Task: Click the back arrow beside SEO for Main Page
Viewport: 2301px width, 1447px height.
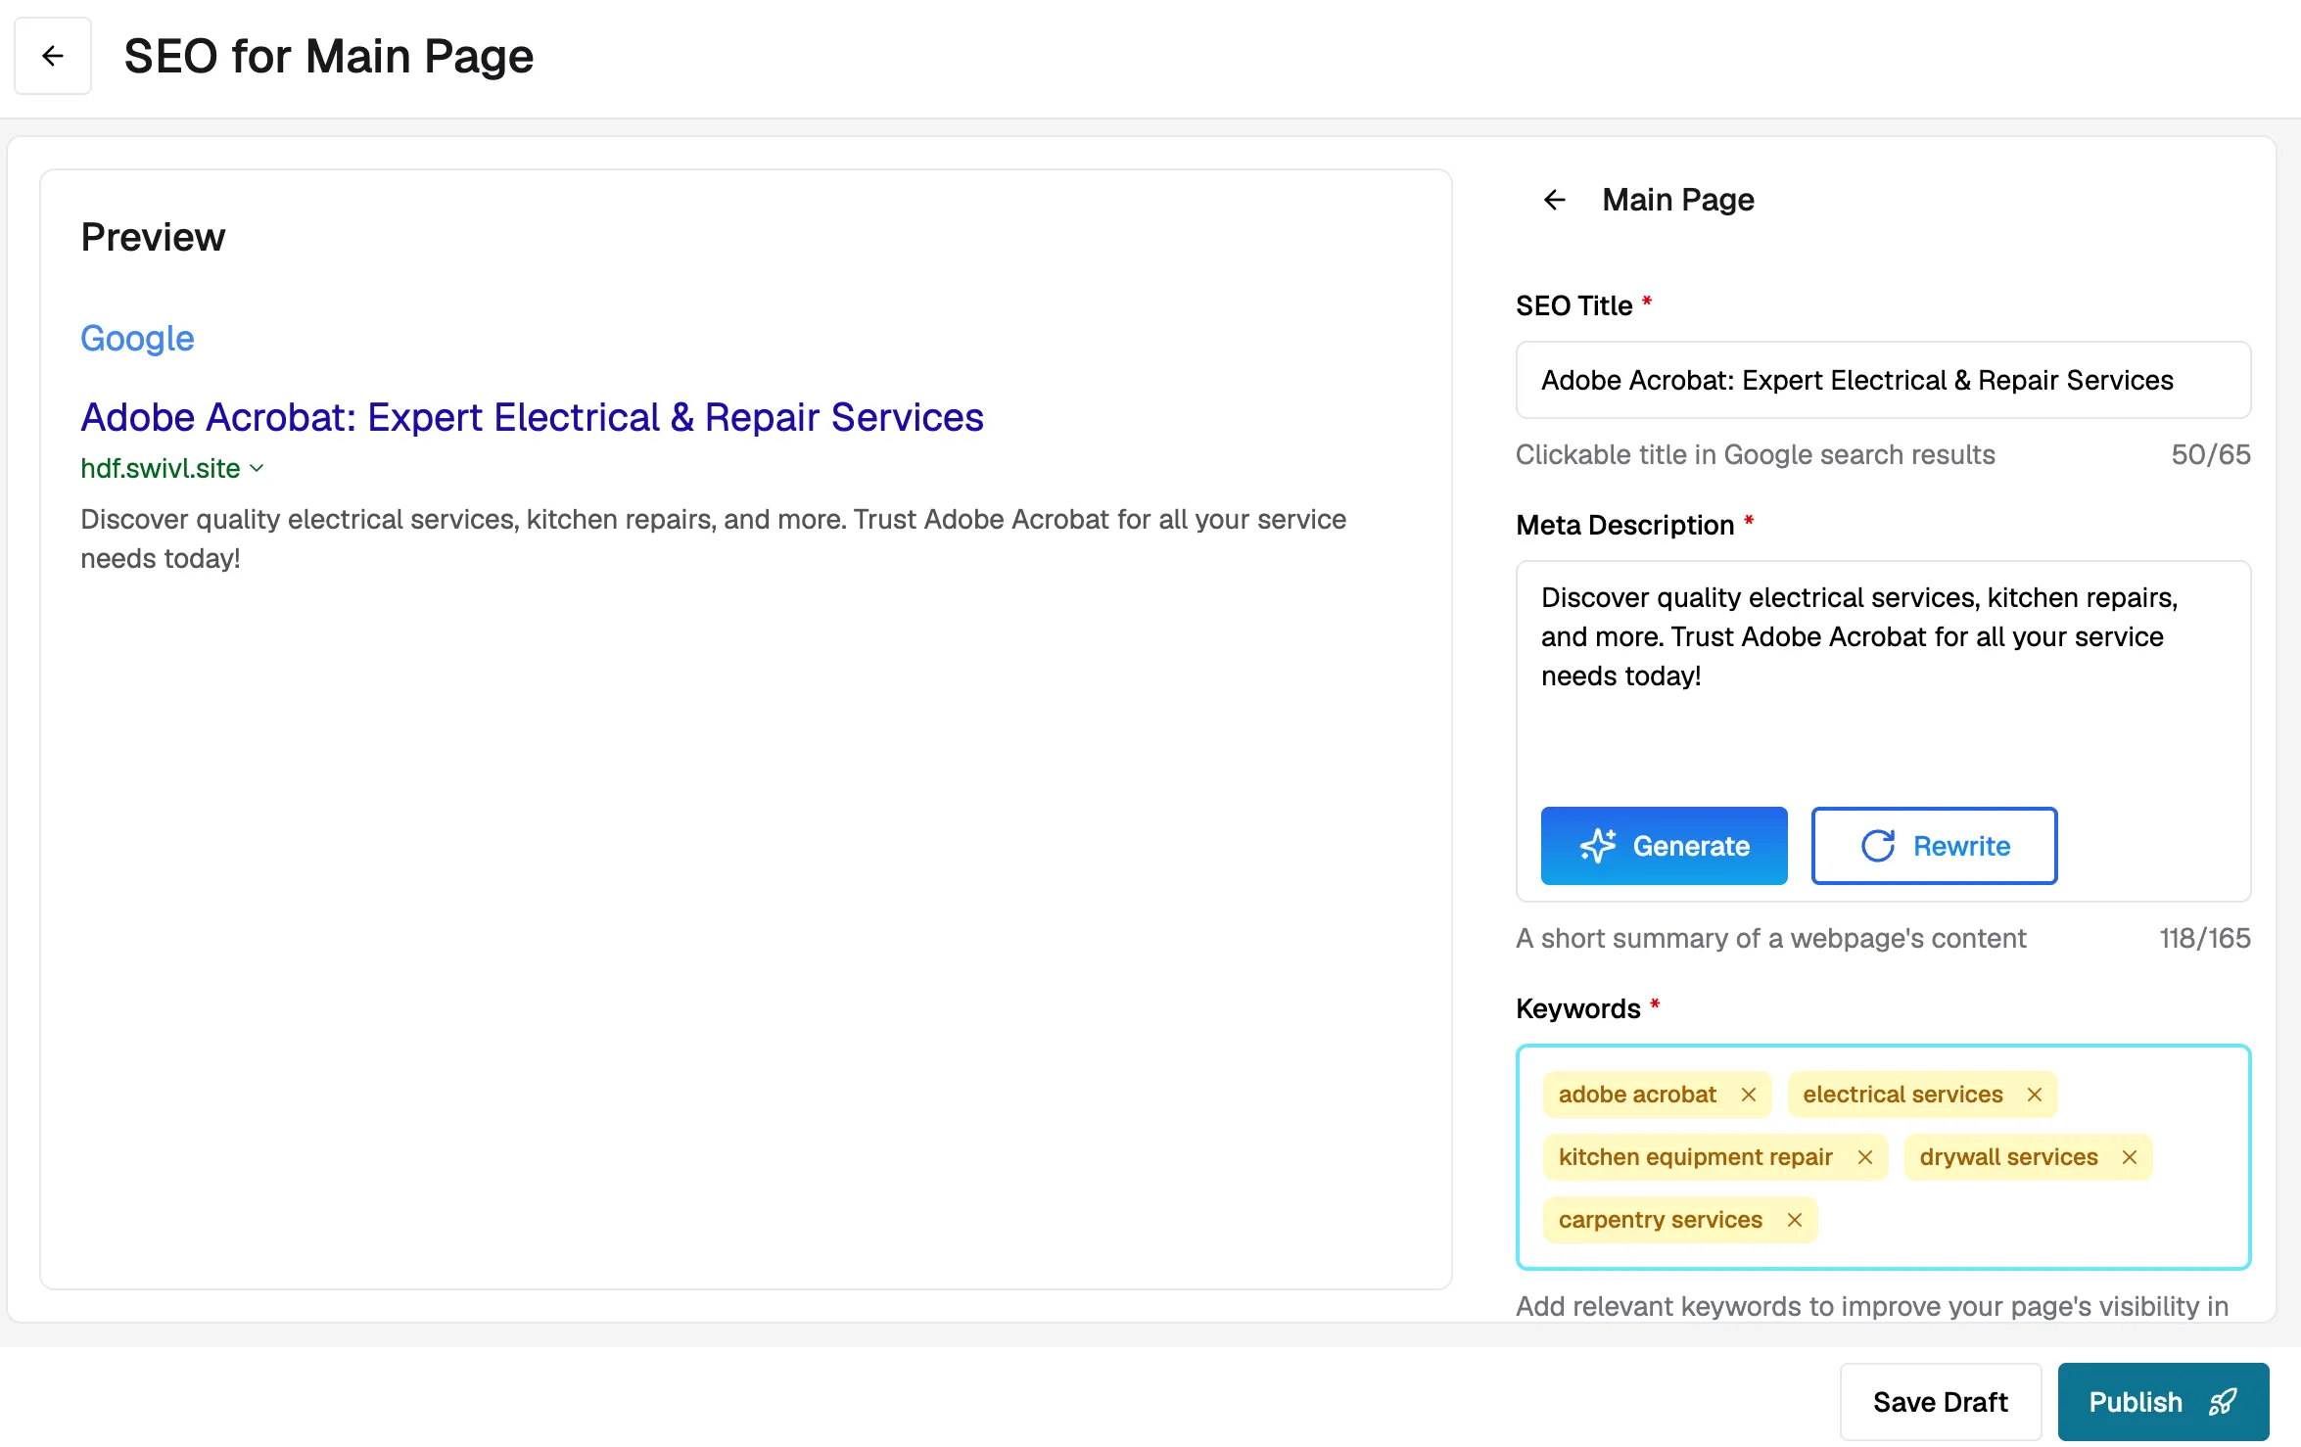Action: (53, 56)
